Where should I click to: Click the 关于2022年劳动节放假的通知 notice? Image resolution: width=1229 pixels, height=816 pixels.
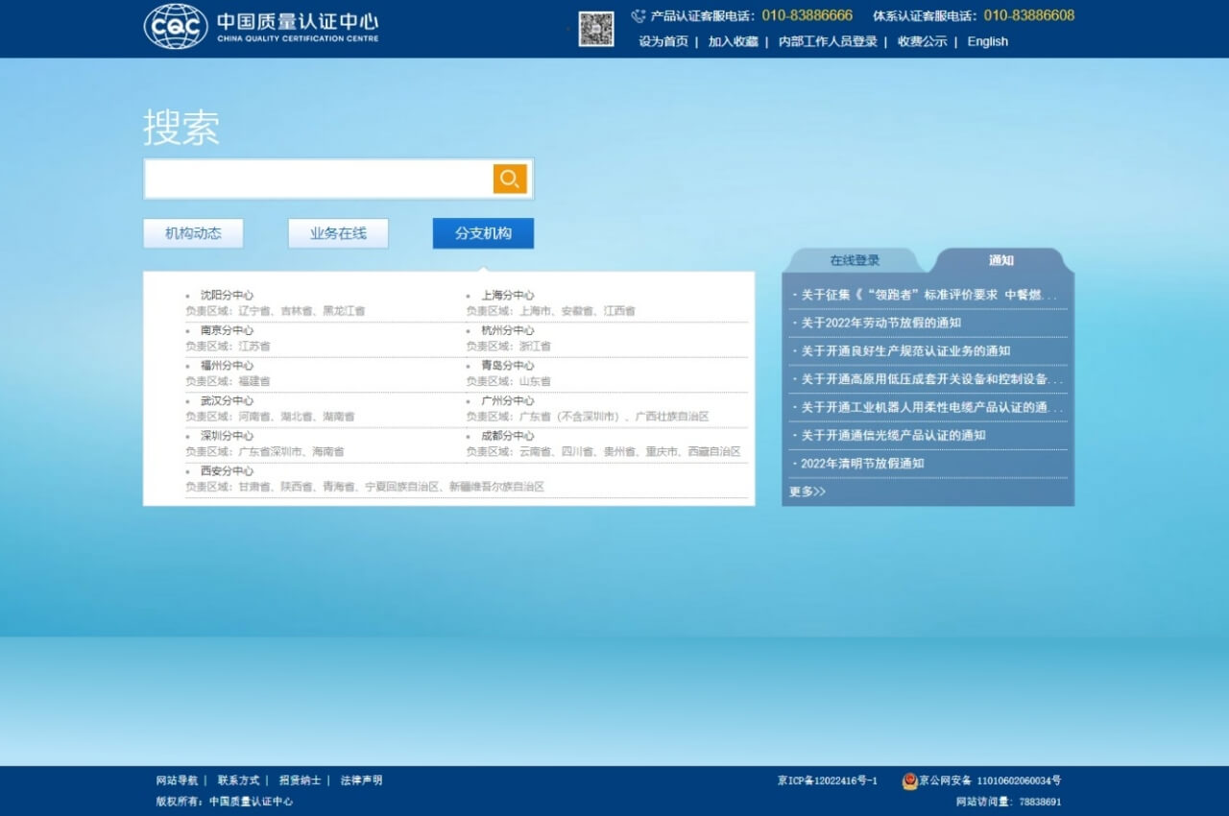[877, 324]
